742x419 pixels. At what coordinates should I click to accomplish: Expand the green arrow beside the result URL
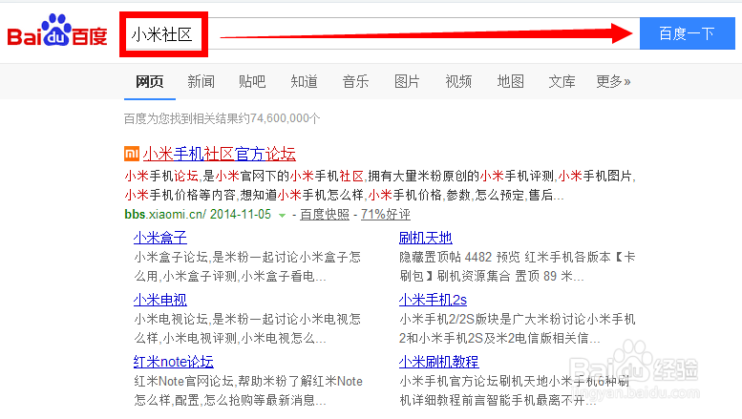[282, 215]
